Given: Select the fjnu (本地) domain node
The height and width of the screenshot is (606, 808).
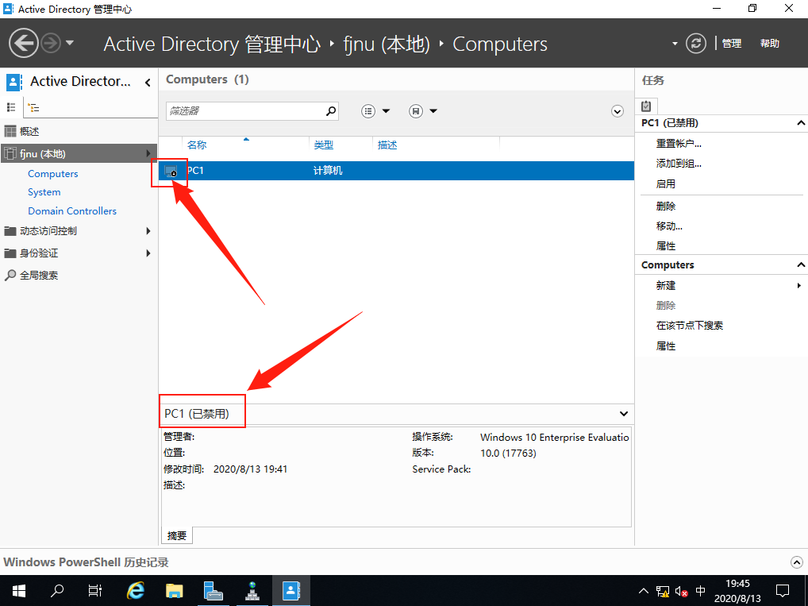Looking at the screenshot, I should click(79, 153).
